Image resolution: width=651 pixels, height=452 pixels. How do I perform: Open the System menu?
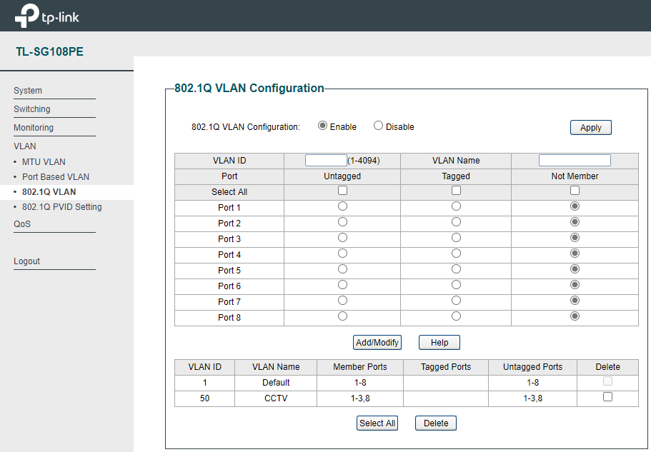(x=28, y=91)
